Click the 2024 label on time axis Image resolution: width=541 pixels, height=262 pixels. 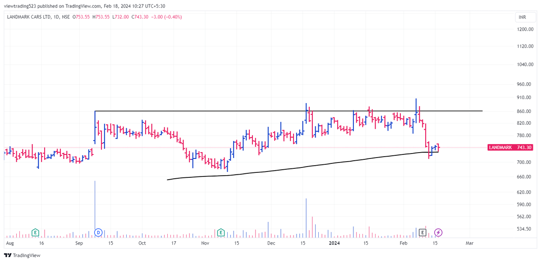pyautogui.click(x=335, y=243)
